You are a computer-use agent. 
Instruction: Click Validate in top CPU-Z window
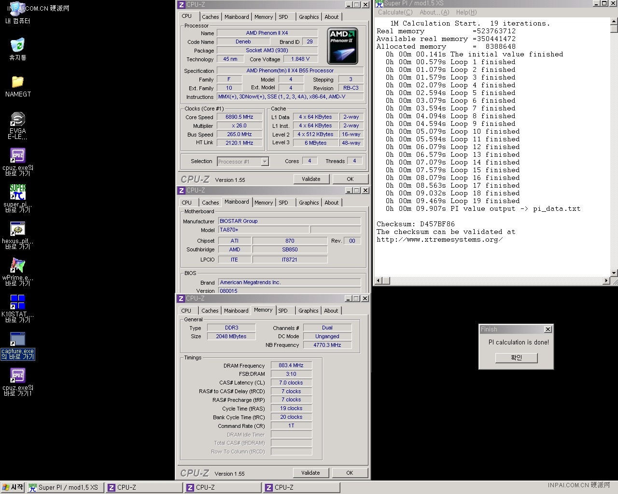click(x=311, y=179)
